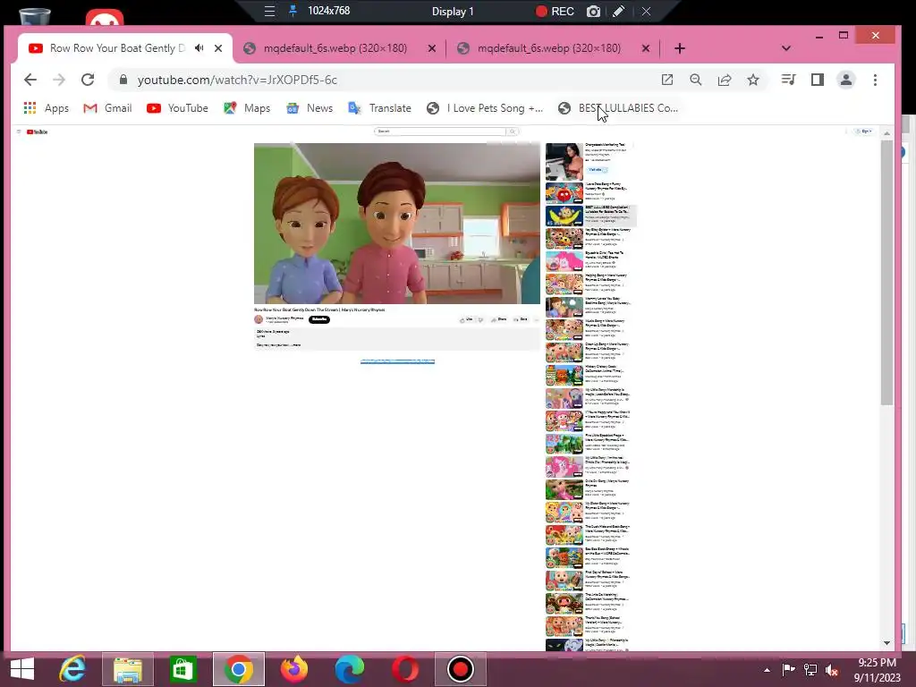The image size is (916, 687).
Task: Open the YouTube guide menu icon
Action: pos(19,132)
